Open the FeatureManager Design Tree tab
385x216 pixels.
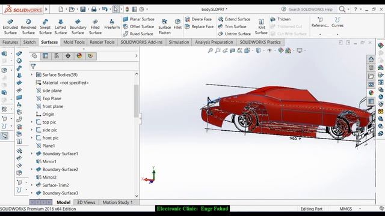coord(34,56)
